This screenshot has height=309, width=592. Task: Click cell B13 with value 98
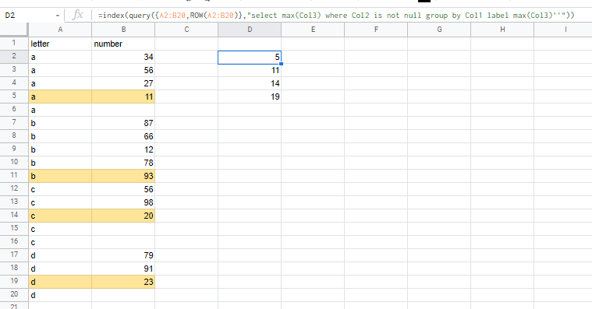pyautogui.click(x=123, y=202)
